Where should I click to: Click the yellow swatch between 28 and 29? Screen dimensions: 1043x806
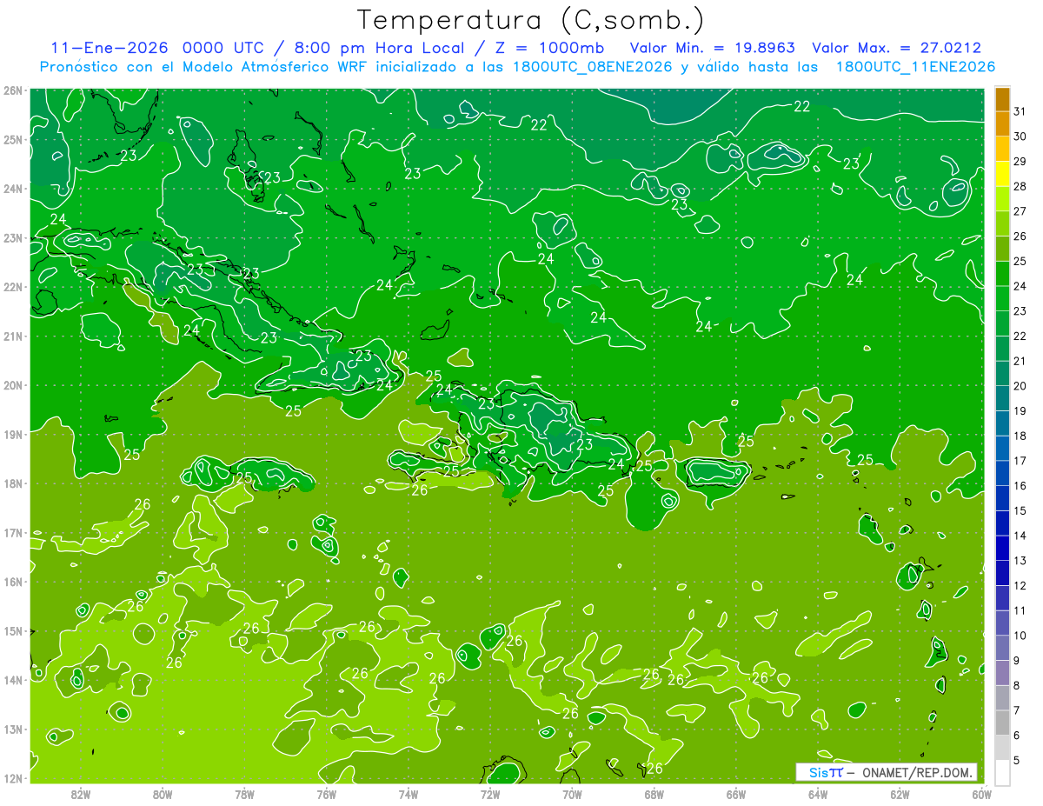1002,174
